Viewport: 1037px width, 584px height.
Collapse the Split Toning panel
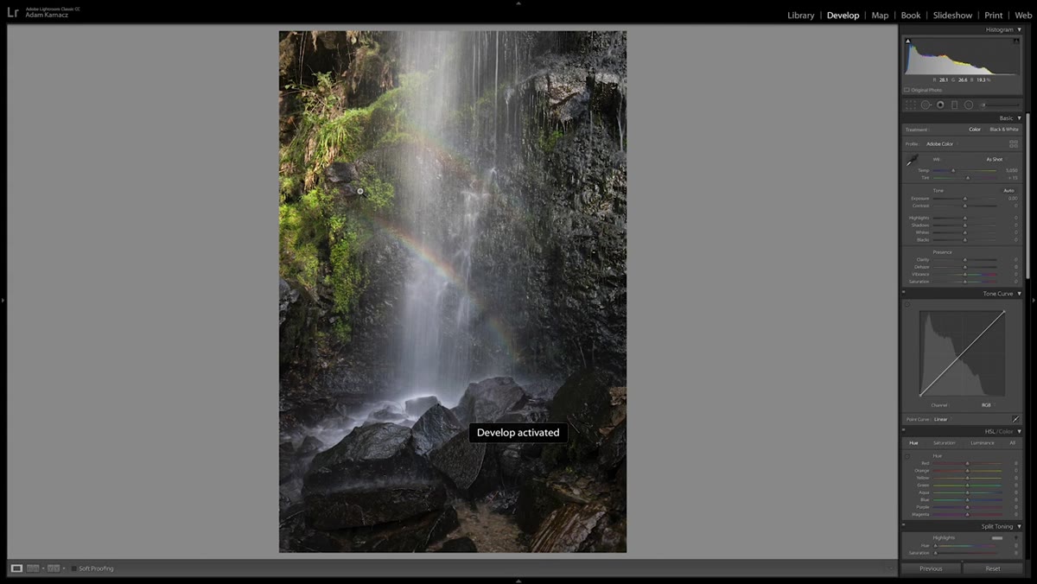pos(1019,526)
